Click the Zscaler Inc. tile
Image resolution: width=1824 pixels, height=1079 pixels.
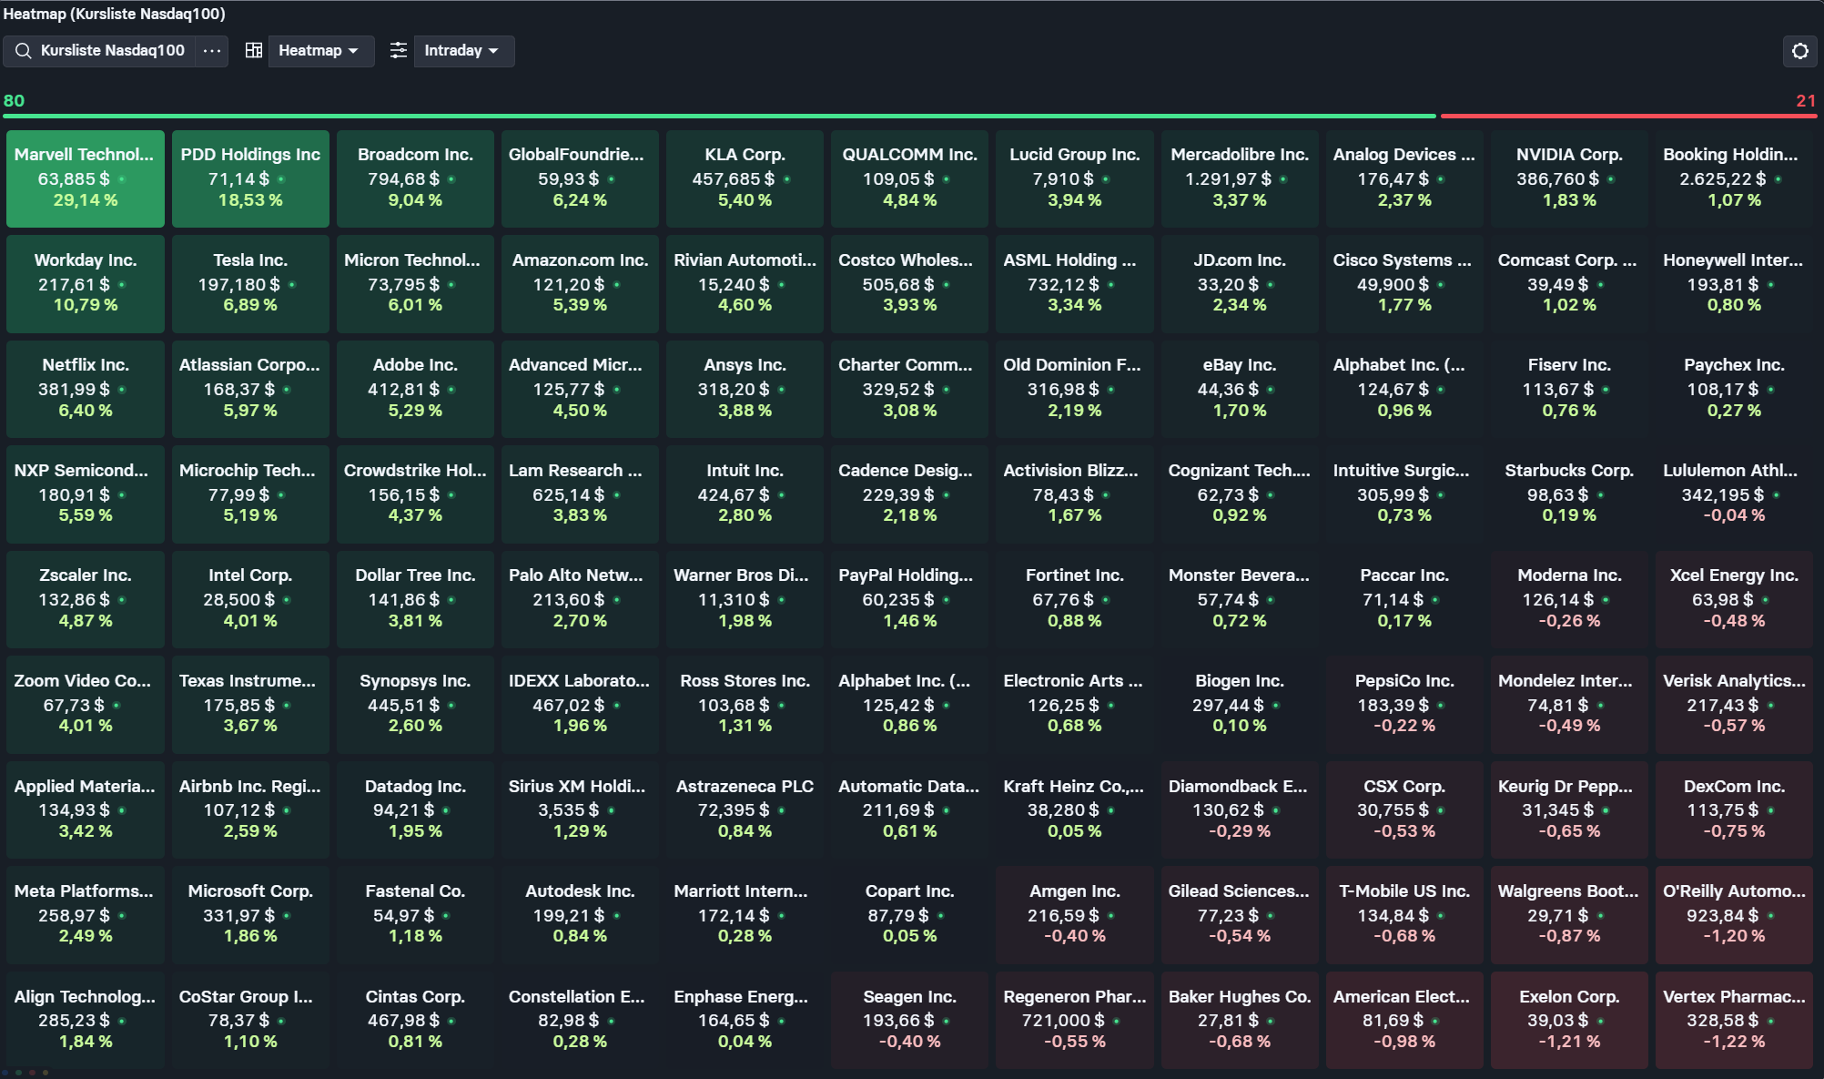tap(86, 599)
